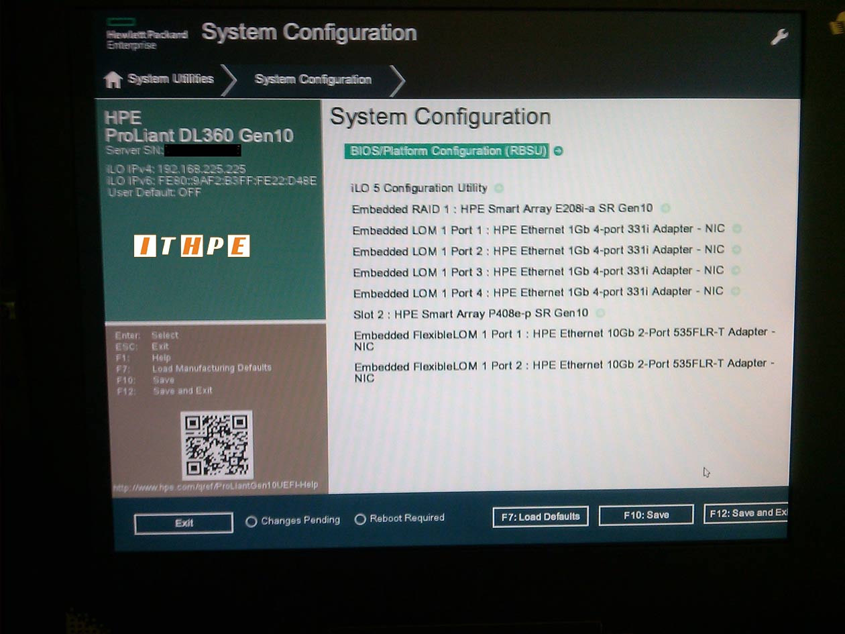Click the Enter Select hint text

point(147,335)
